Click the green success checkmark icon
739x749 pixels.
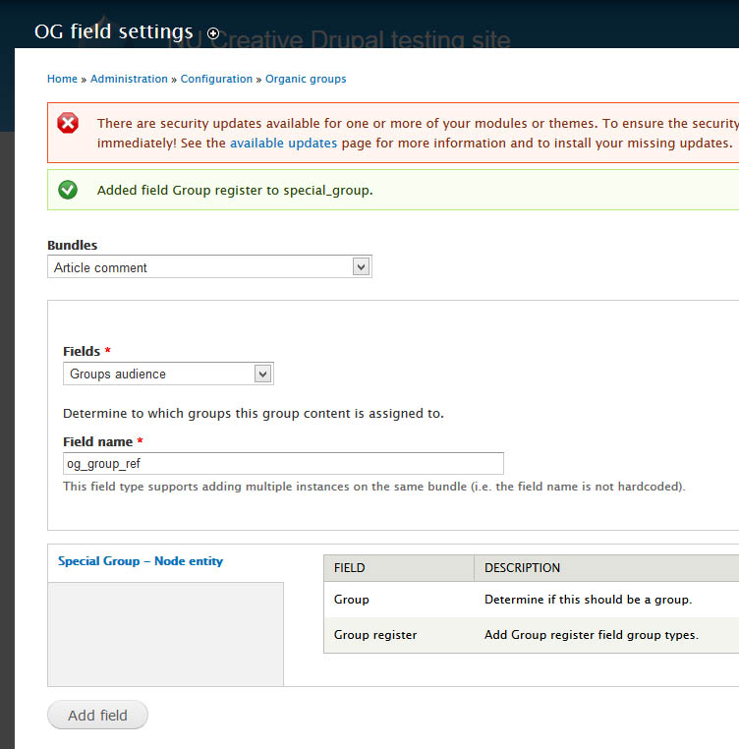coord(68,190)
